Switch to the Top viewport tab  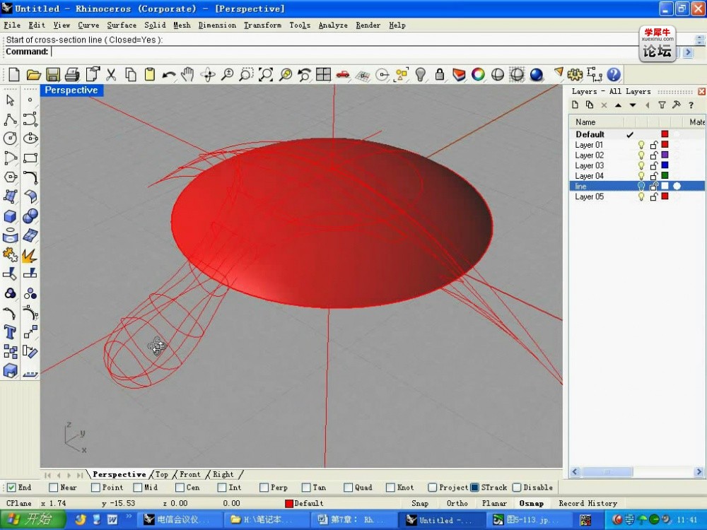coord(161,475)
